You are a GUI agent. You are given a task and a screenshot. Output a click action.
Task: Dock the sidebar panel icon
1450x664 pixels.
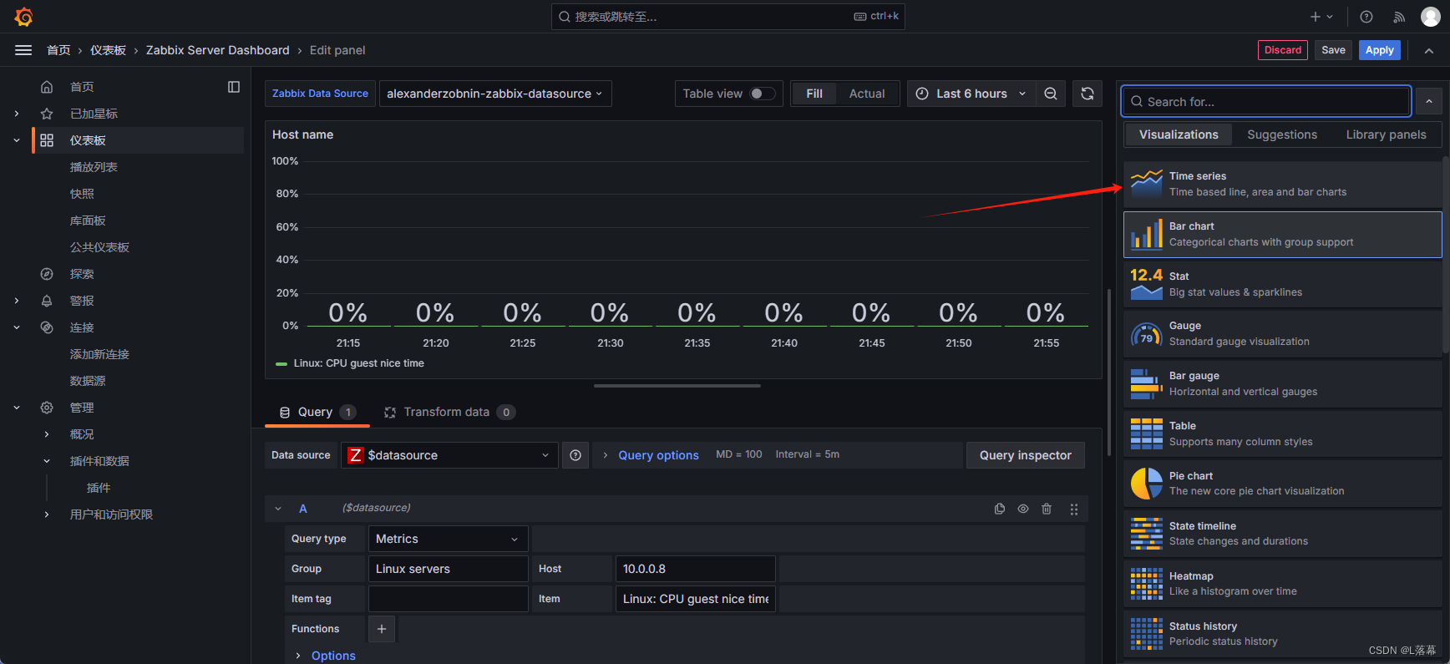[x=234, y=87]
